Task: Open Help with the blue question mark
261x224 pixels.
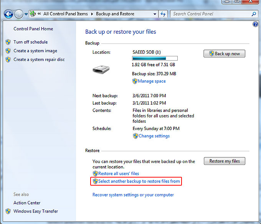Action: (x=255, y=24)
